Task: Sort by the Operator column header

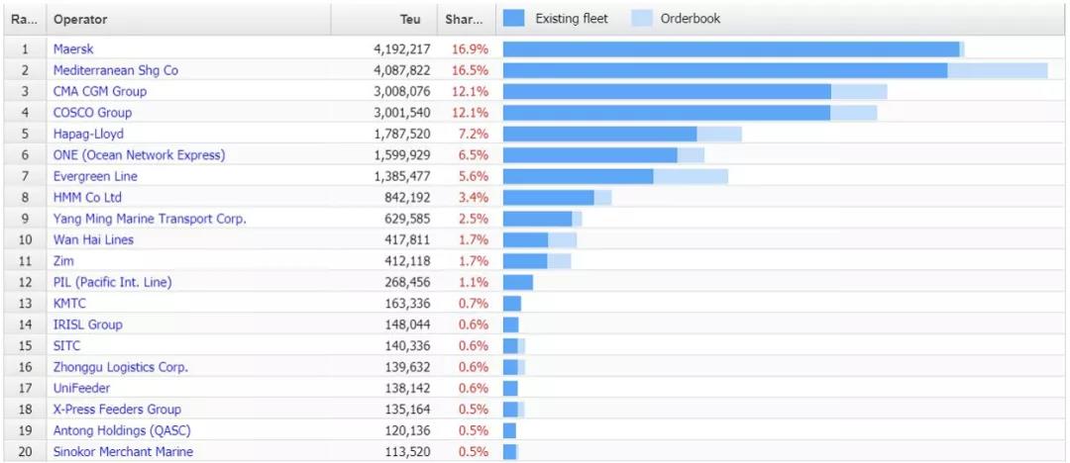Action: [x=80, y=20]
